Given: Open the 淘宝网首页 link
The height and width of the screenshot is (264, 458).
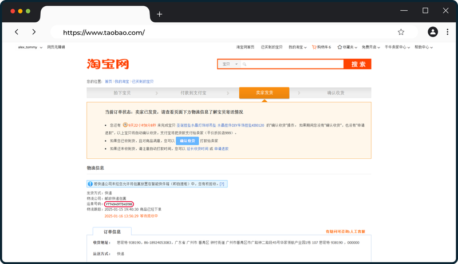Looking at the screenshot, I should click(245, 47).
